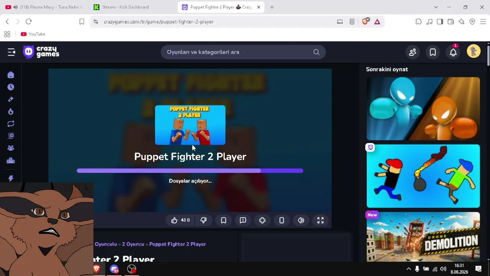Open reader mode from address bar
490x276 pixels.
352,22
